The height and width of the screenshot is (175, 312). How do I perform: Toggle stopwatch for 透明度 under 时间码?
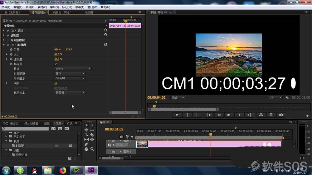pos(11,59)
